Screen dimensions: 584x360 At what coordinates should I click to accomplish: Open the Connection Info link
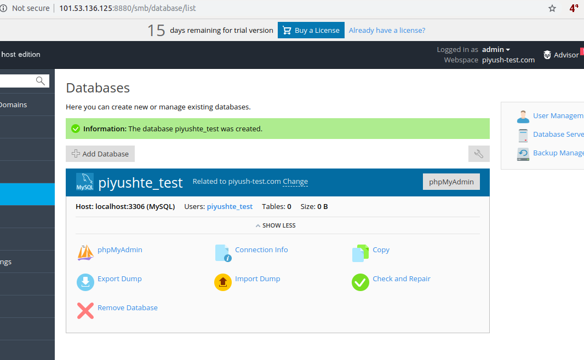(261, 250)
